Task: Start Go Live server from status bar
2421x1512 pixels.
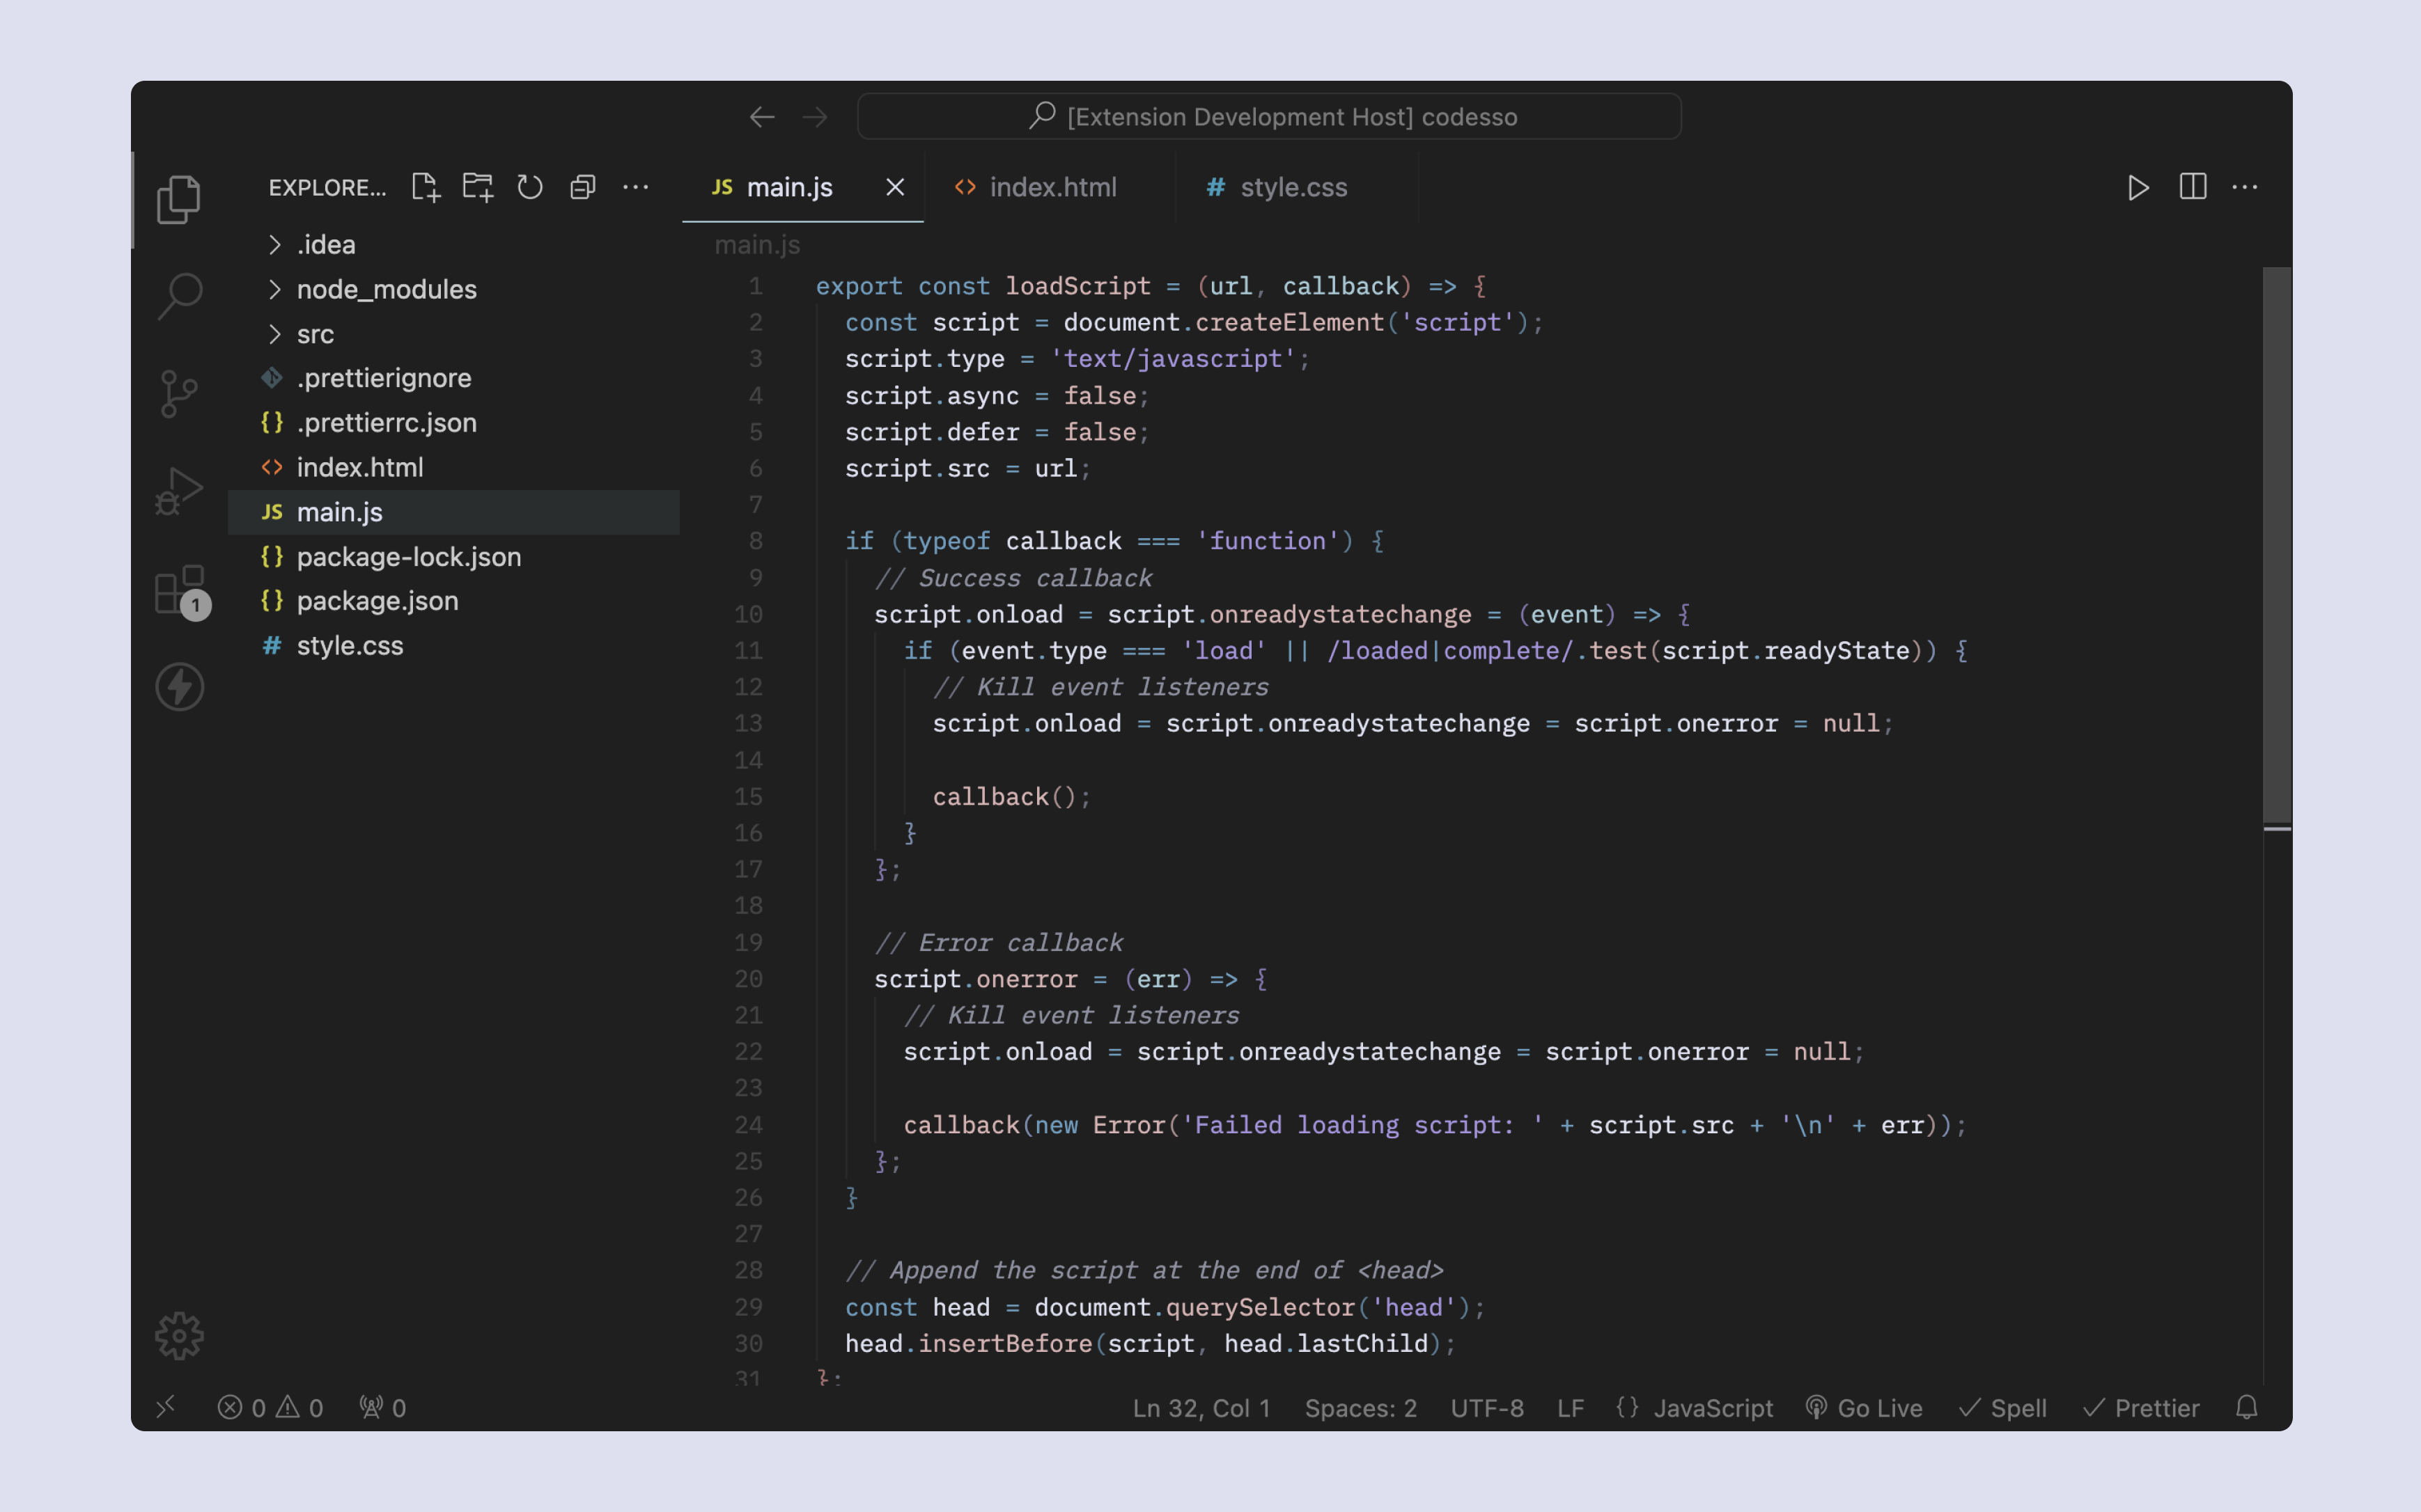Action: click(1865, 1408)
